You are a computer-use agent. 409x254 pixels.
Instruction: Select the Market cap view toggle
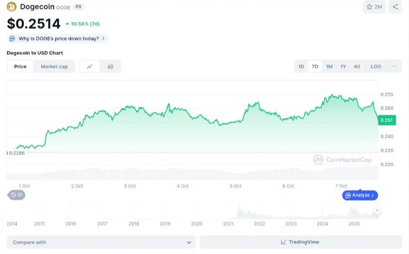click(54, 66)
